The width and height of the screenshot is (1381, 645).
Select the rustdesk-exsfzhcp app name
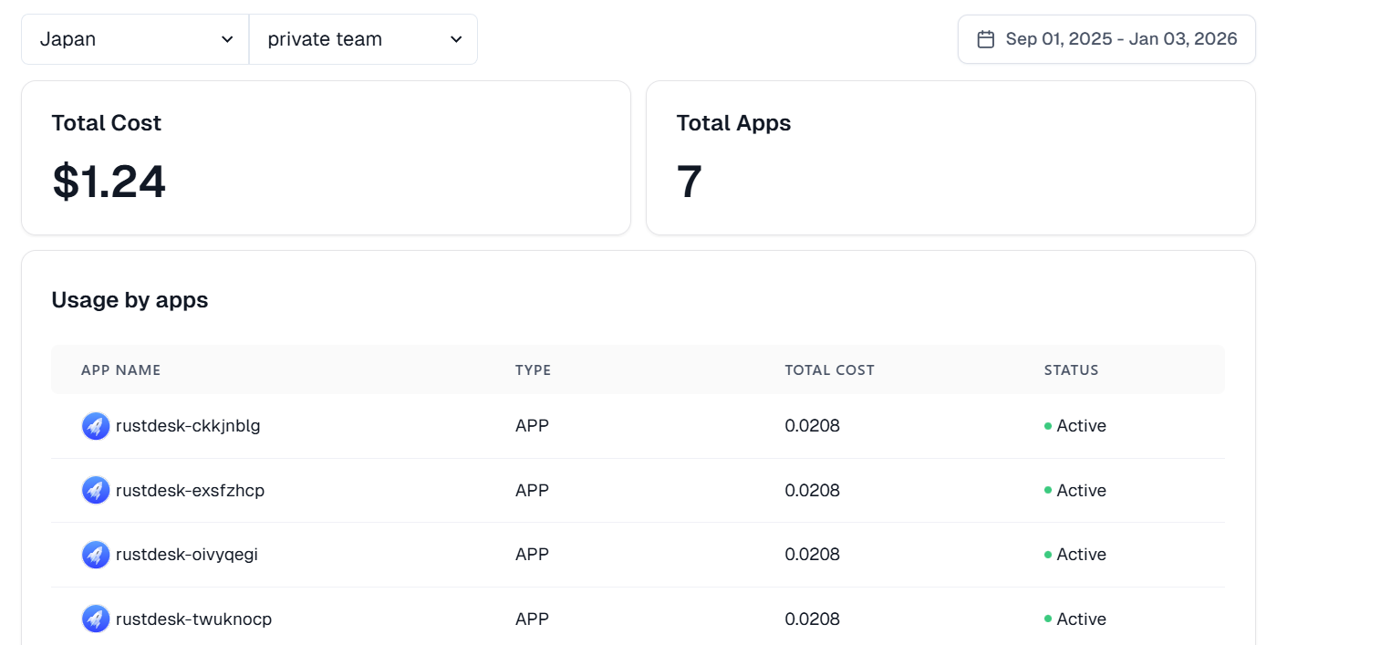[x=190, y=491]
